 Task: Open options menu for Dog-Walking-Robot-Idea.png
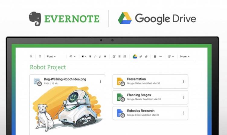tap(101, 81)
